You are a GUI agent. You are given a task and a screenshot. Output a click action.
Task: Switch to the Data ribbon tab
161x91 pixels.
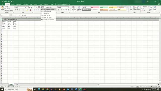(x=31, y=4)
